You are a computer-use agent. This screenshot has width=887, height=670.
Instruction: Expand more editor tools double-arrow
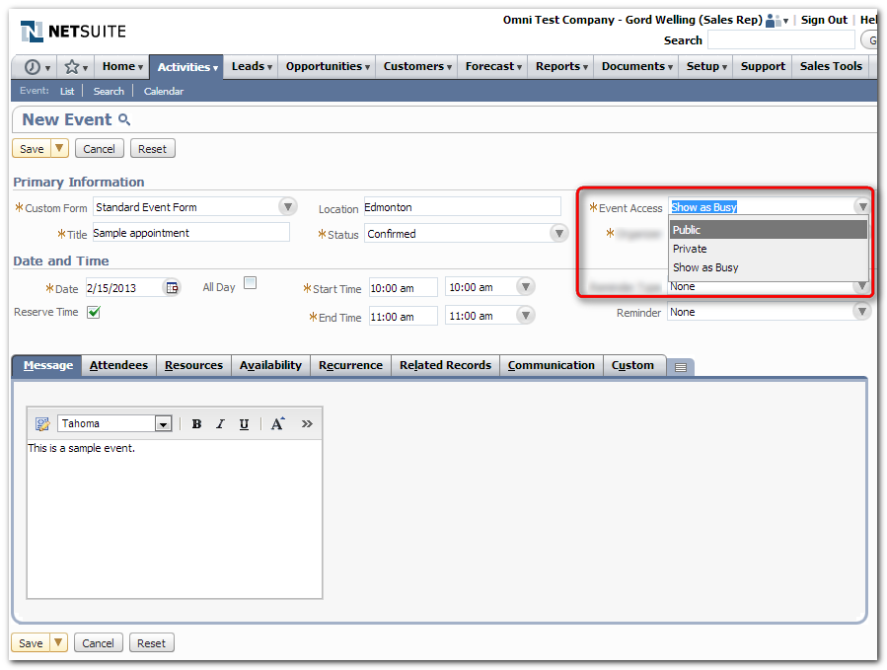coord(307,424)
